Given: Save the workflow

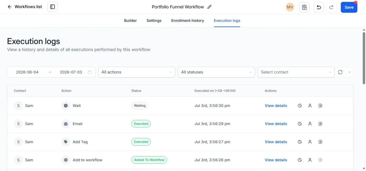Looking at the screenshot, I should [x=349, y=7].
